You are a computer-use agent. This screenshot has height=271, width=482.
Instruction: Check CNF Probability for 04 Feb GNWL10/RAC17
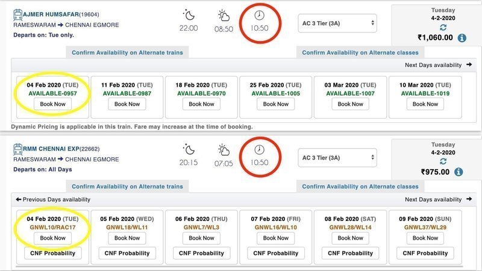click(x=52, y=253)
